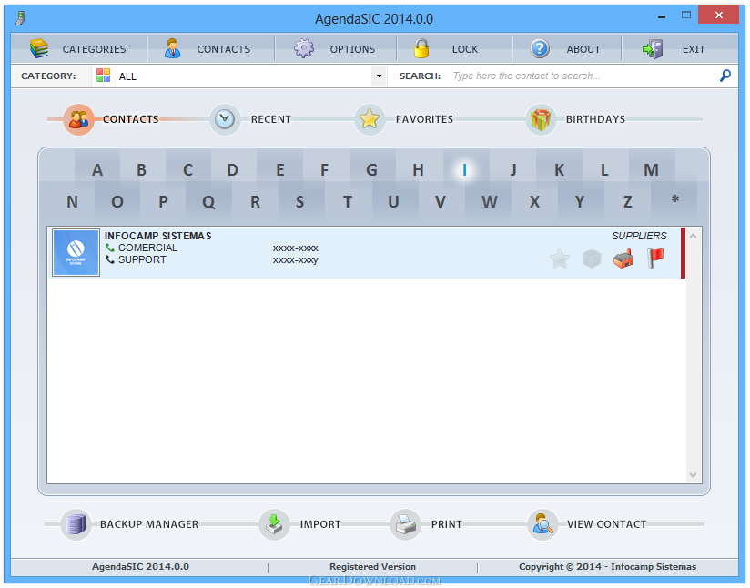Open the CONTACTS toolbar menu
This screenshot has height=588, width=750.
click(x=223, y=49)
